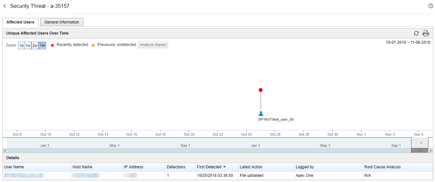Image resolution: width=435 pixels, height=182 pixels.
Task: Open the help question mark icon
Action: coord(430,6)
